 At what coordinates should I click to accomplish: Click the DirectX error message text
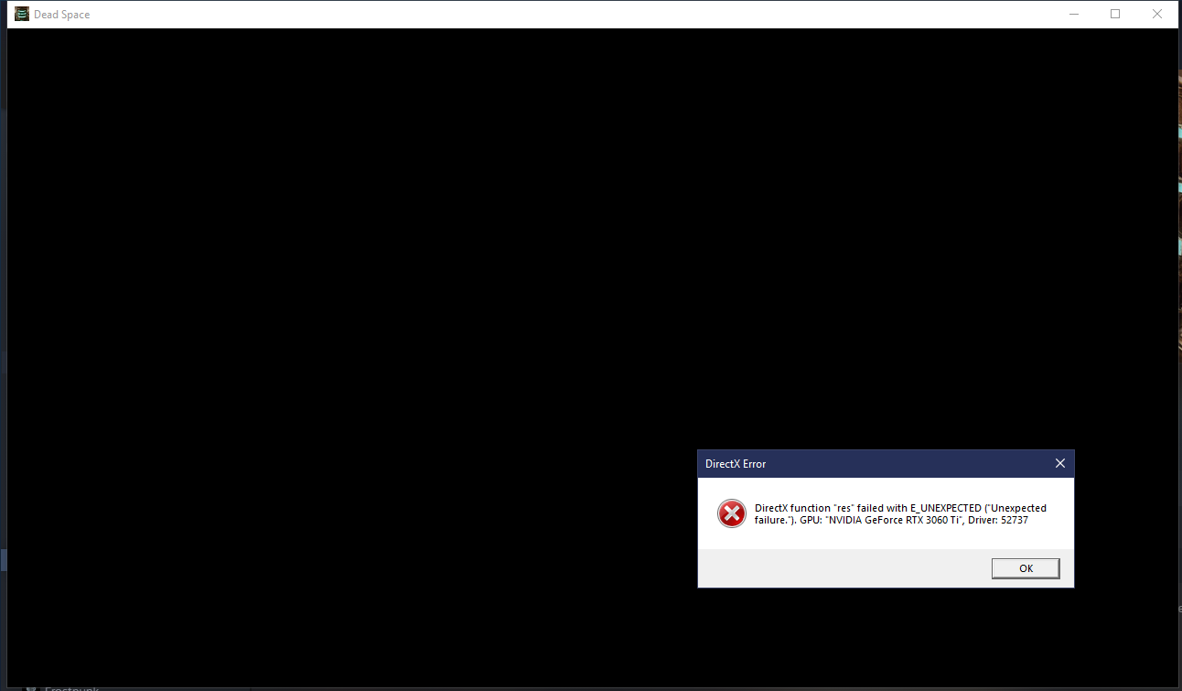click(900, 513)
